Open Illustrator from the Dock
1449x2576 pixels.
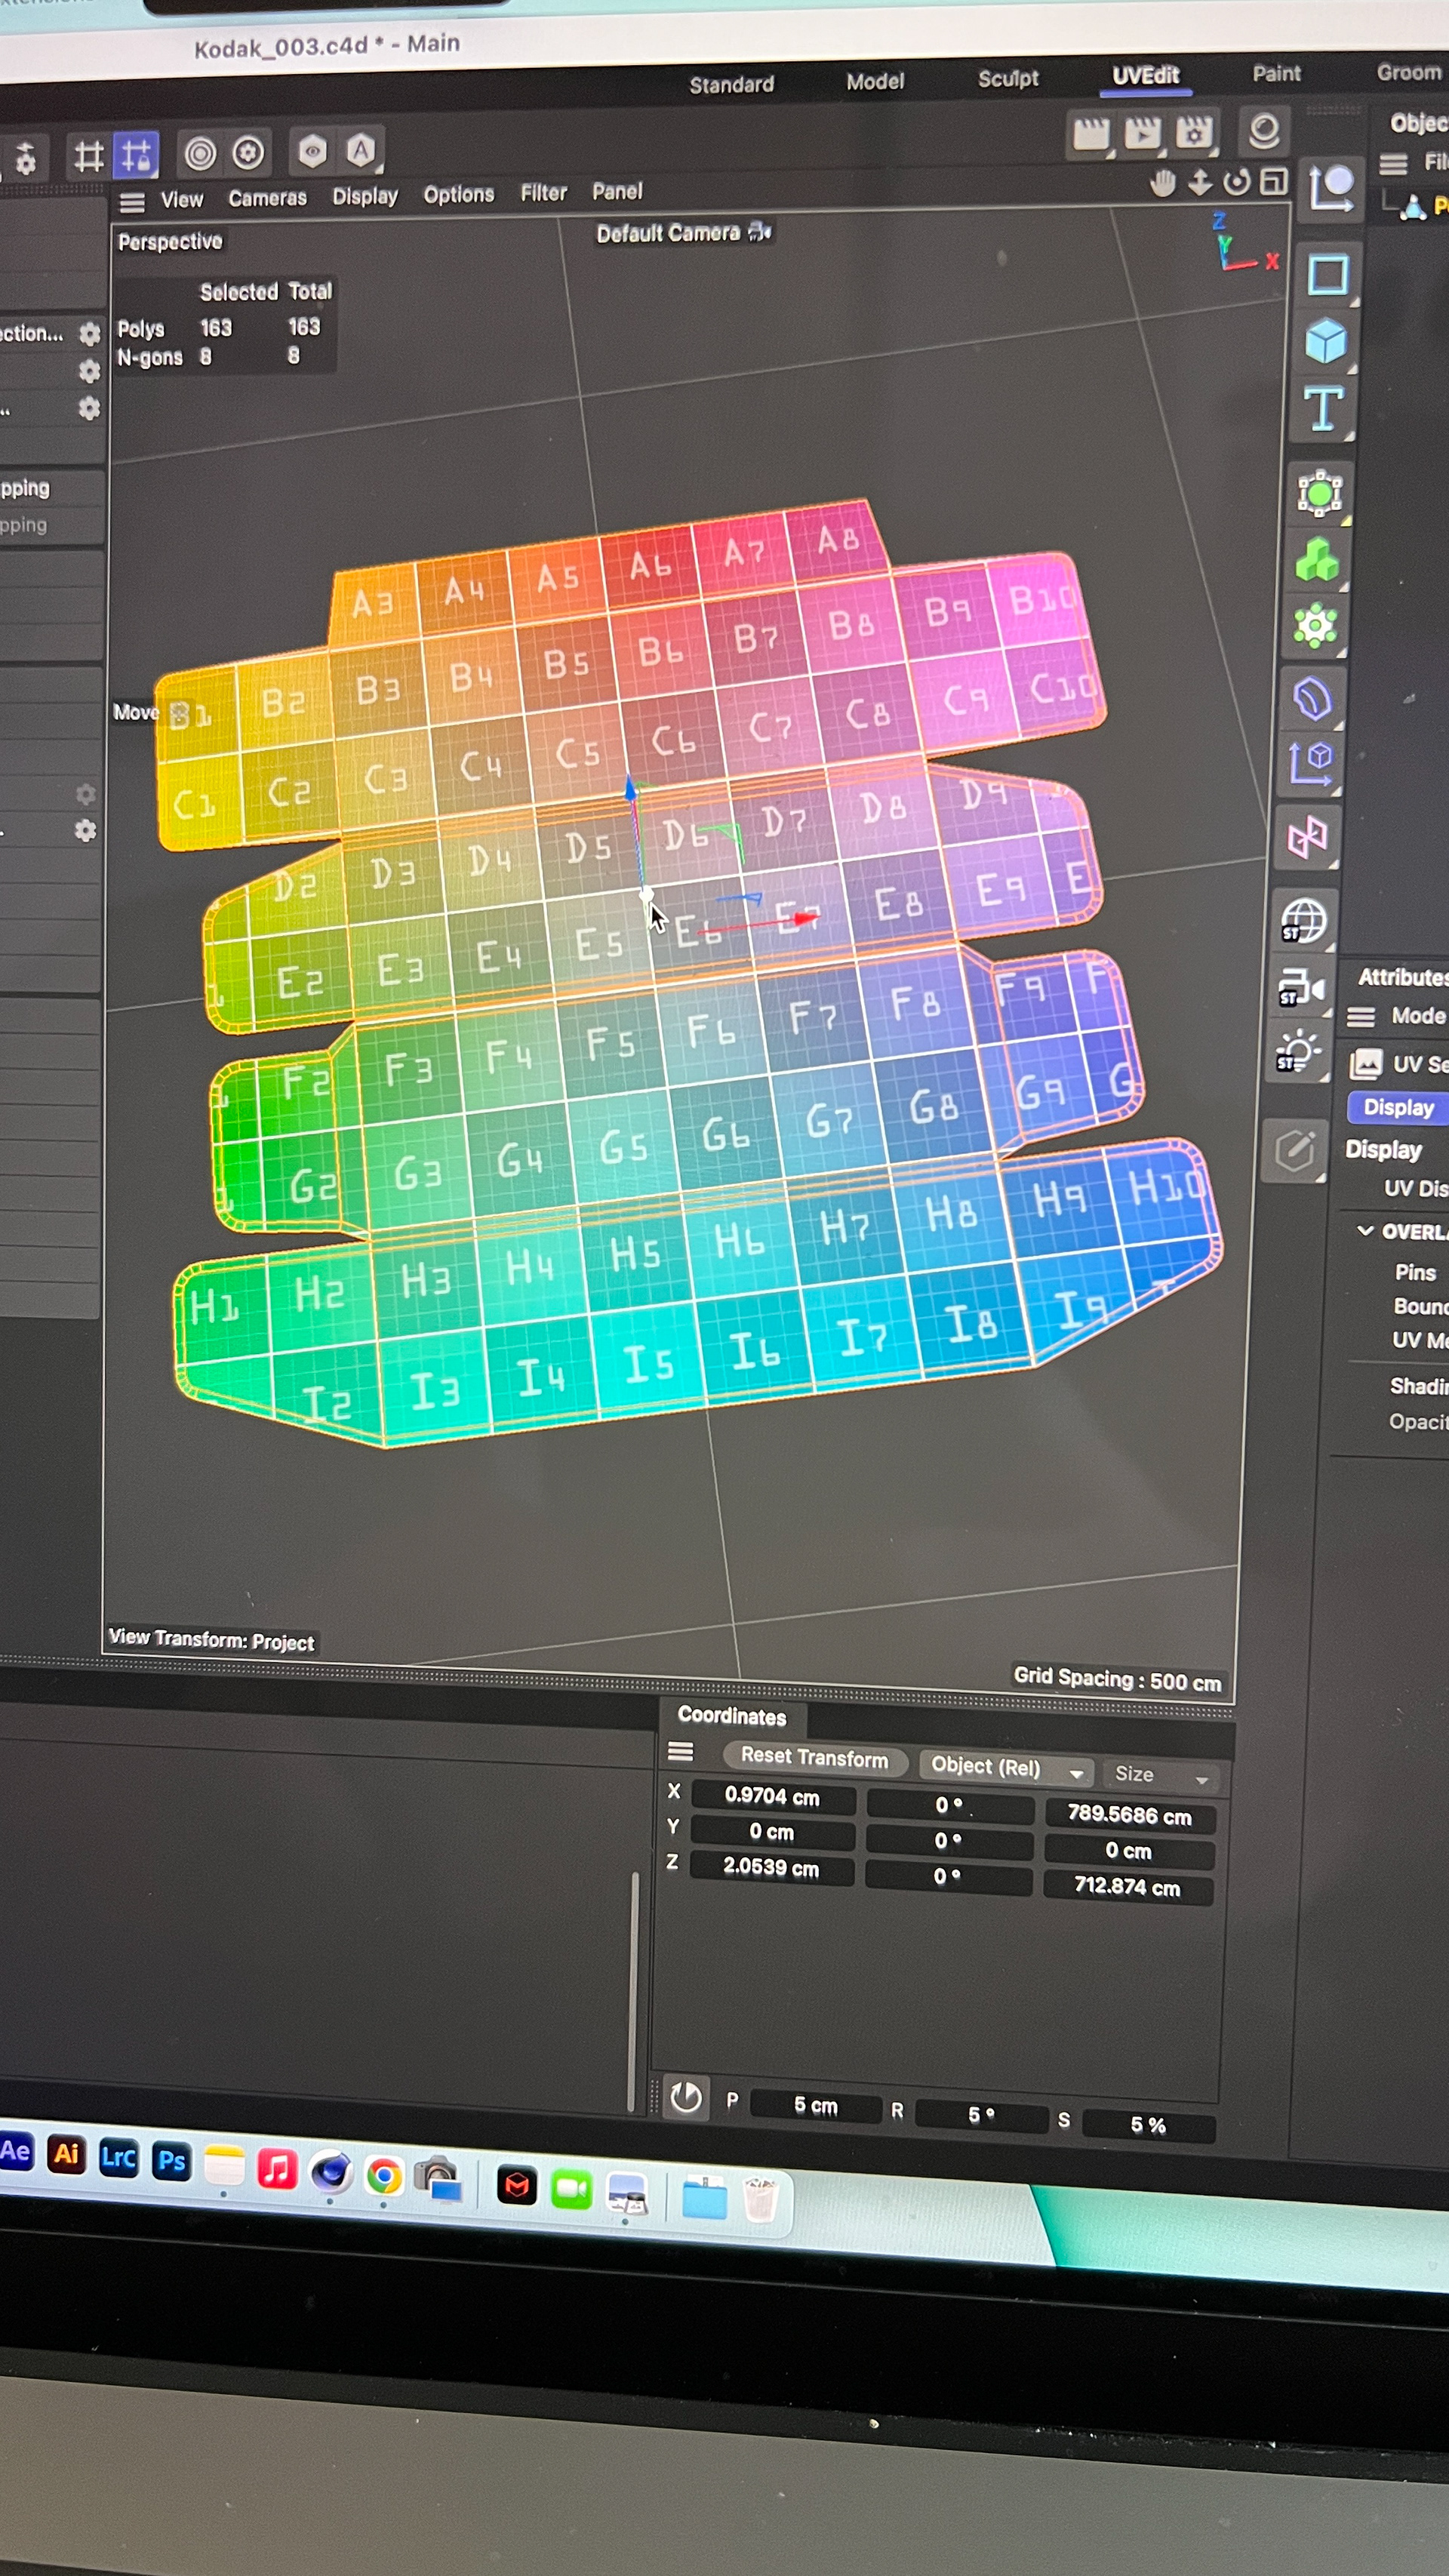point(66,2154)
